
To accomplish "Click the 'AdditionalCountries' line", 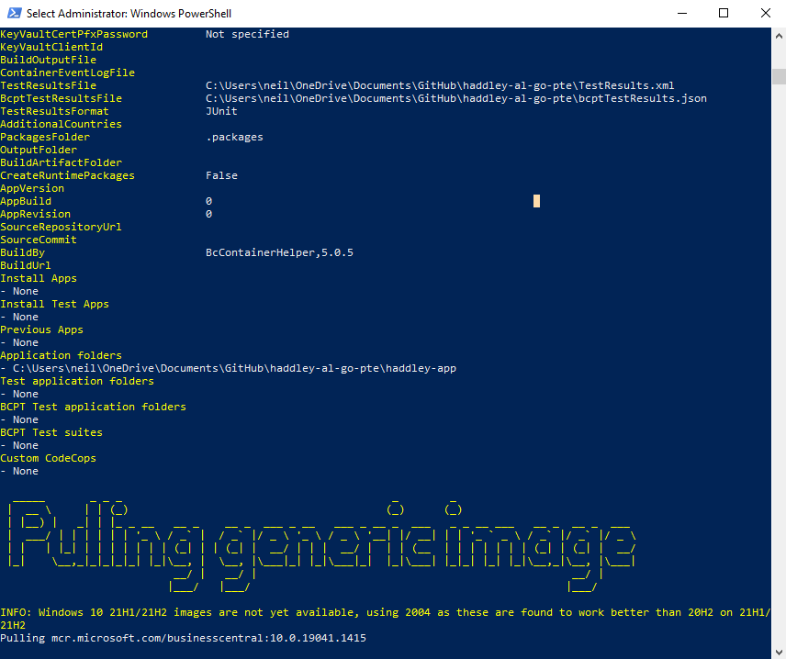I will coord(62,124).
